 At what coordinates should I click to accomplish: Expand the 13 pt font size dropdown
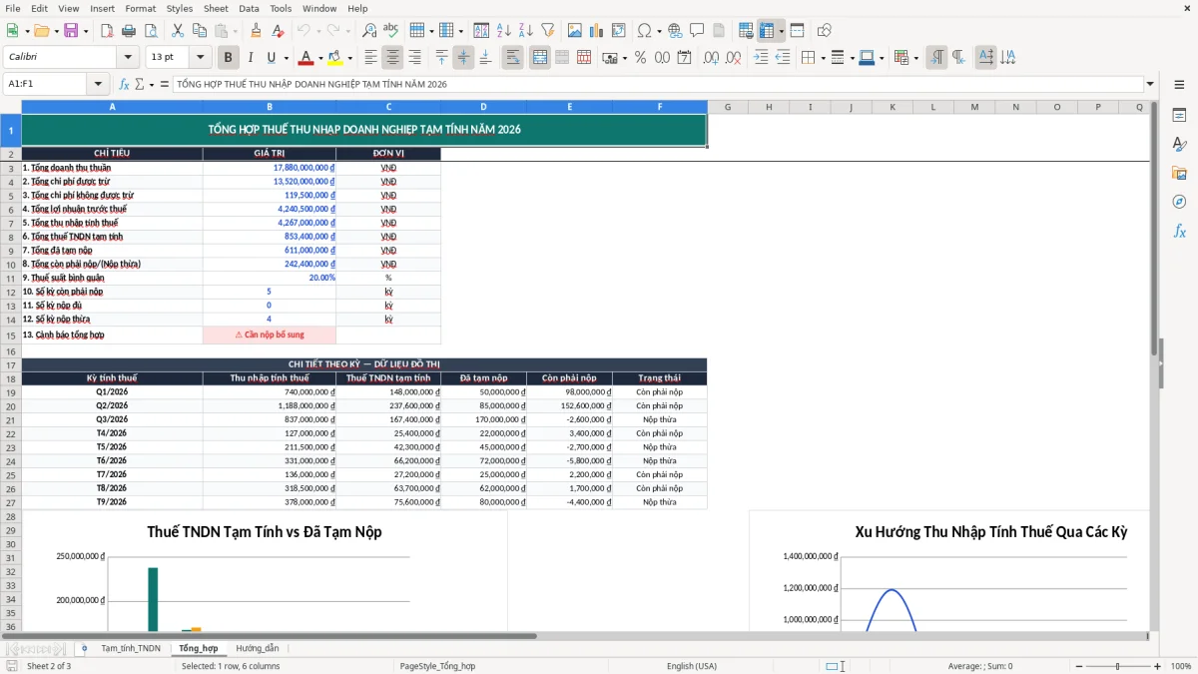pos(201,58)
